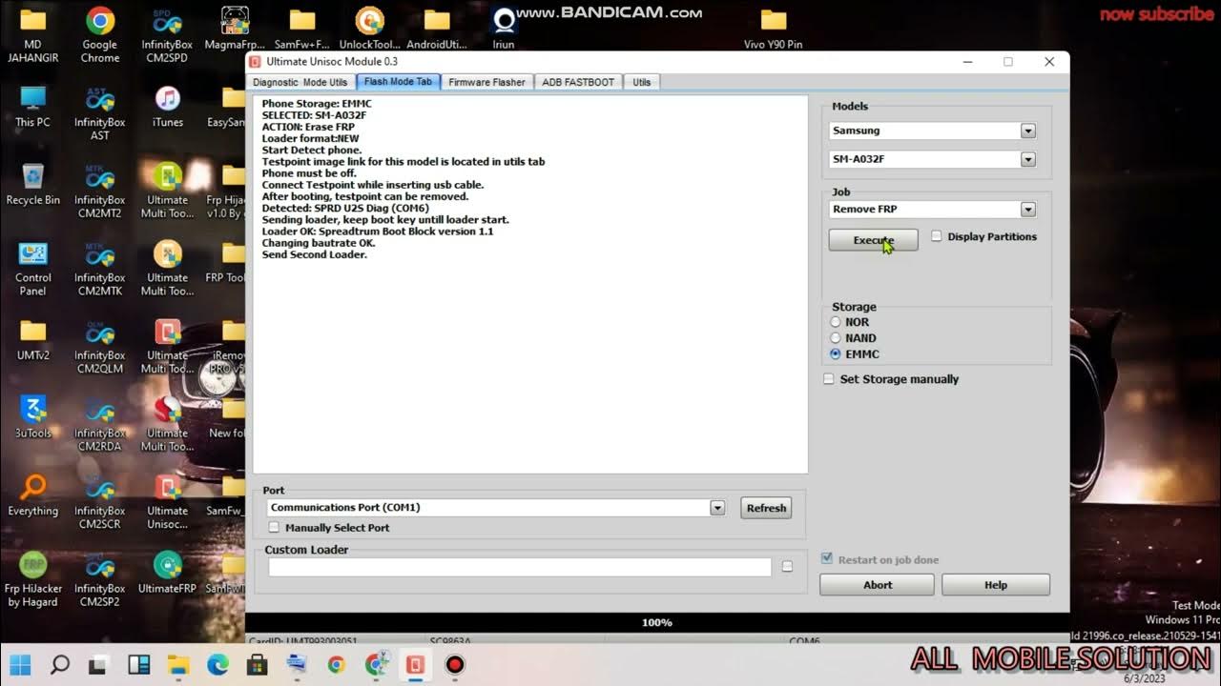Open 3uTools desktop shortcut

tap(32, 418)
